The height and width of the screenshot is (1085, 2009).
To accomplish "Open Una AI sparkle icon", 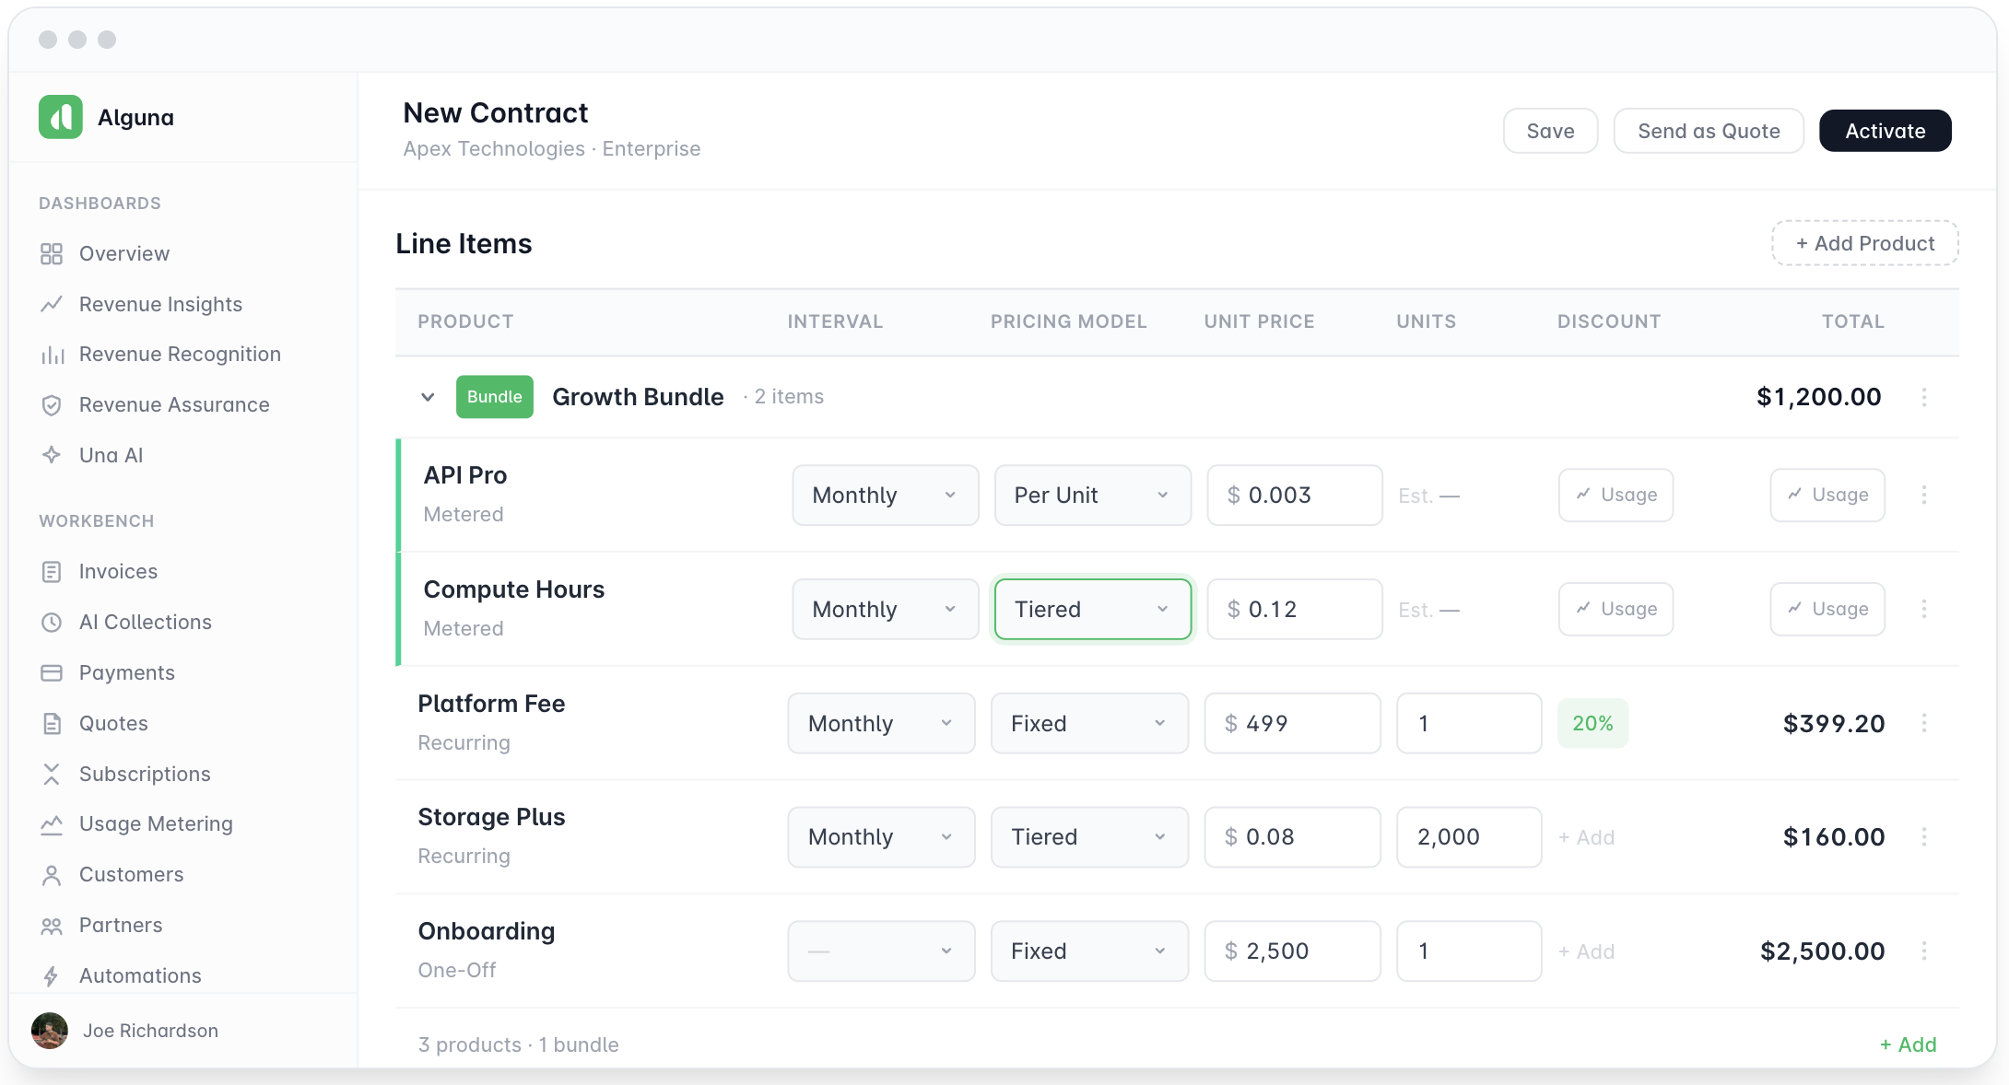I will [52, 455].
